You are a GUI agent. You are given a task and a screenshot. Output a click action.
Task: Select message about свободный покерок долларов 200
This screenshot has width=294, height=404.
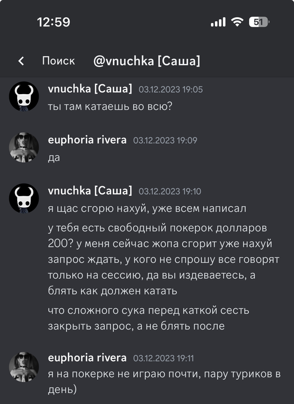pos(164,259)
